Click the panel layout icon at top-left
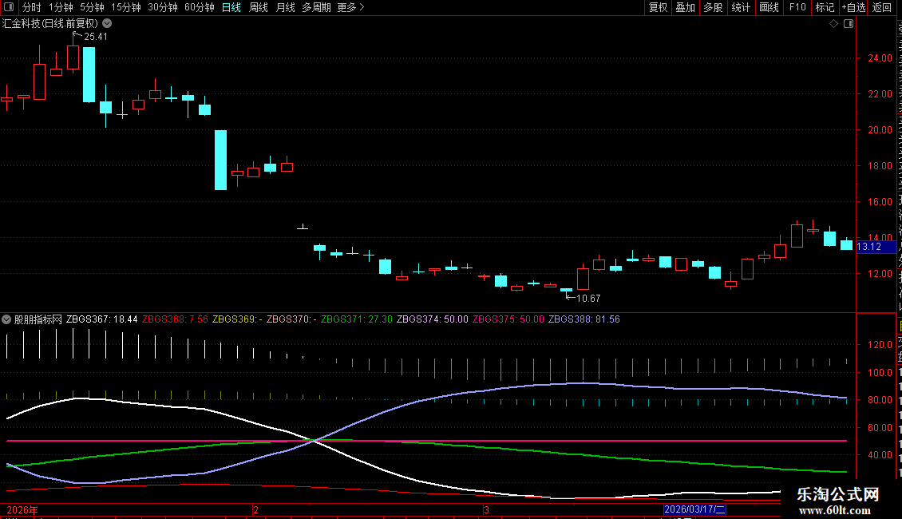Viewport: 902px width, 519px height. pyautogui.click(x=9, y=7)
